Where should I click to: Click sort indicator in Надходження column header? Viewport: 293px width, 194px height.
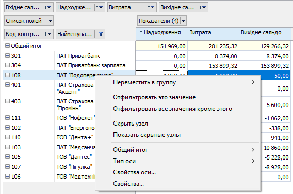(141, 32)
